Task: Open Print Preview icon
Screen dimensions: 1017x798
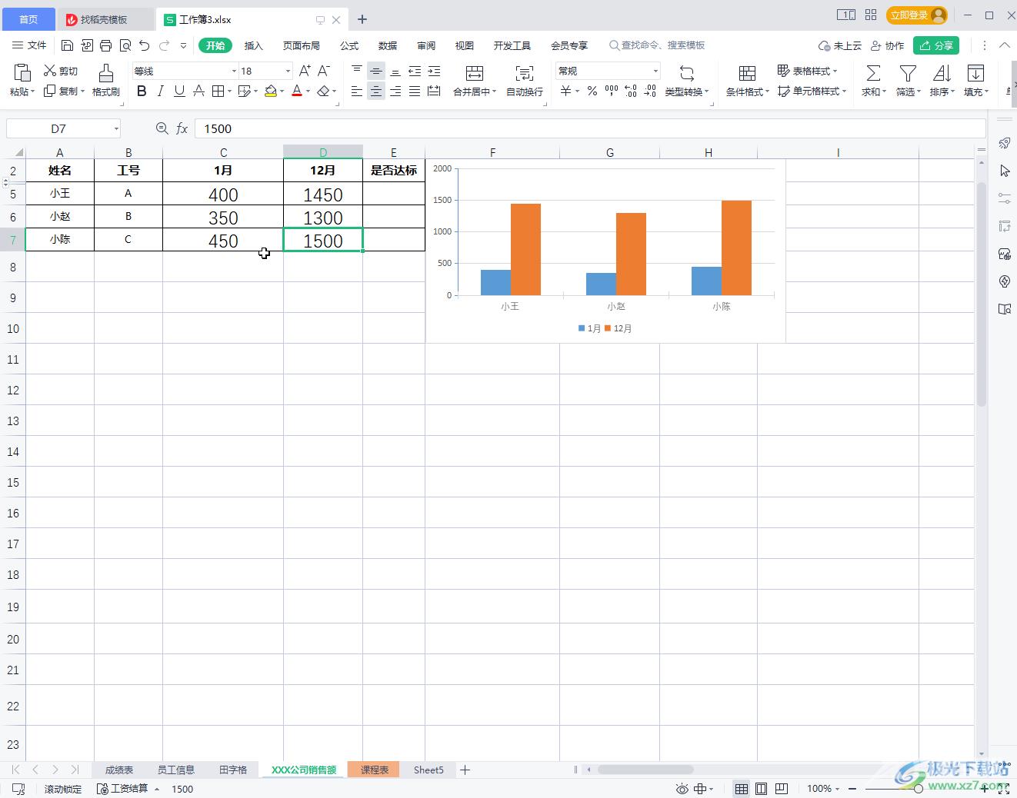Action: (x=125, y=45)
